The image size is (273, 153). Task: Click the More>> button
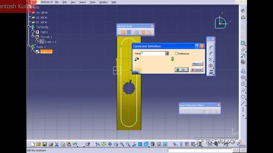pyautogui.click(x=197, y=64)
